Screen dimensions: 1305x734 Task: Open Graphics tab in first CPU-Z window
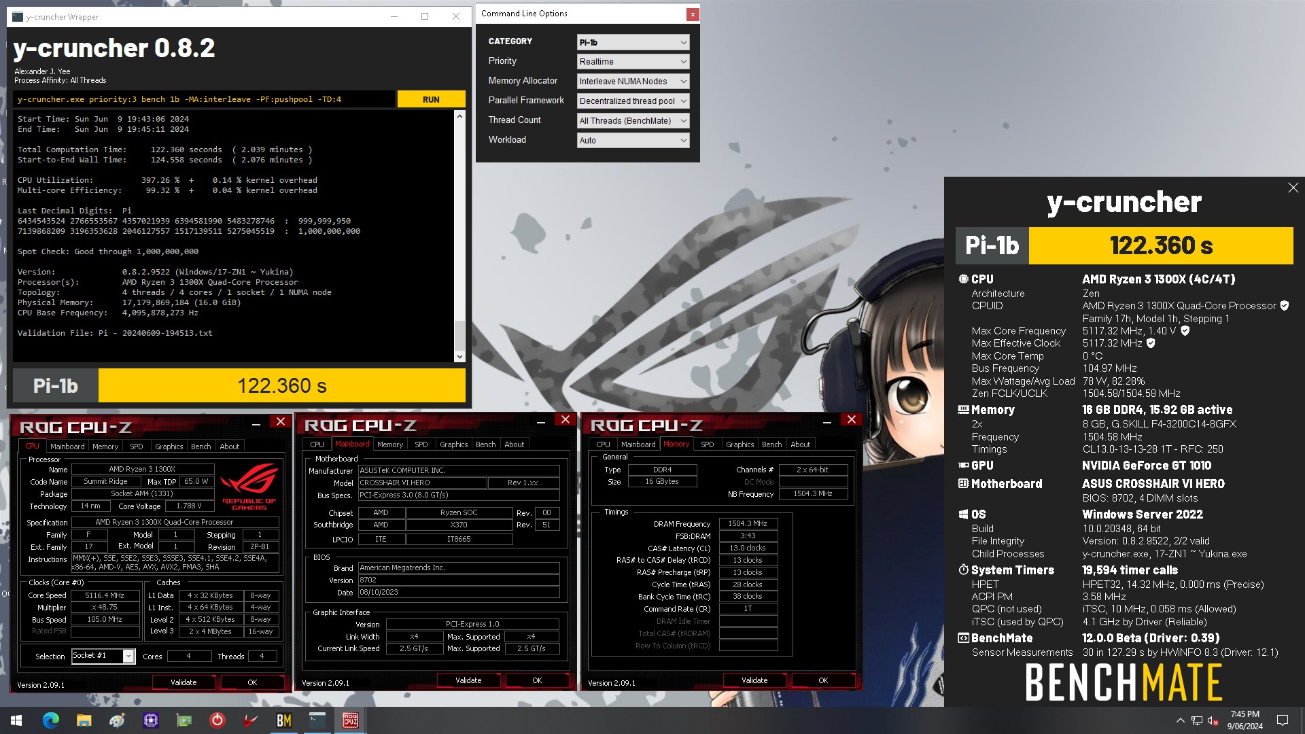tap(169, 447)
